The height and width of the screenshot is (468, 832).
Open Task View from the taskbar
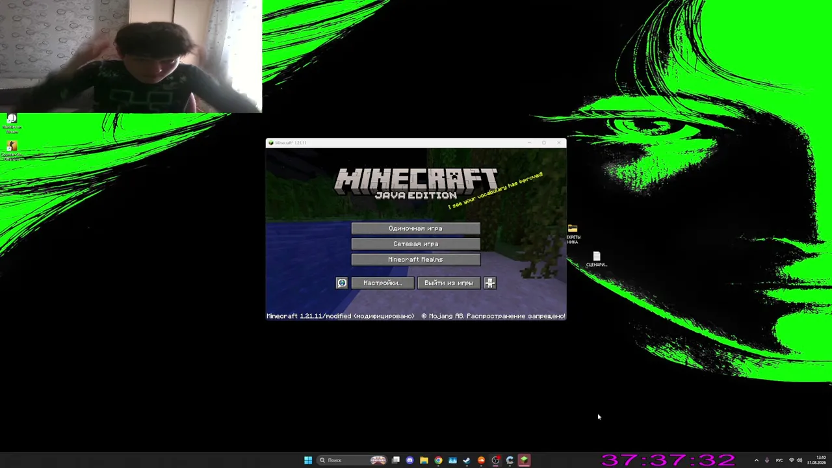pyautogui.click(x=395, y=460)
